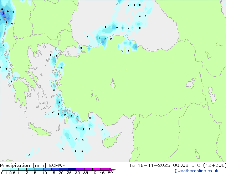Click the 1–2 mm legend color swatch
Viewport: 226px width, 174px height.
(x=22, y=169)
